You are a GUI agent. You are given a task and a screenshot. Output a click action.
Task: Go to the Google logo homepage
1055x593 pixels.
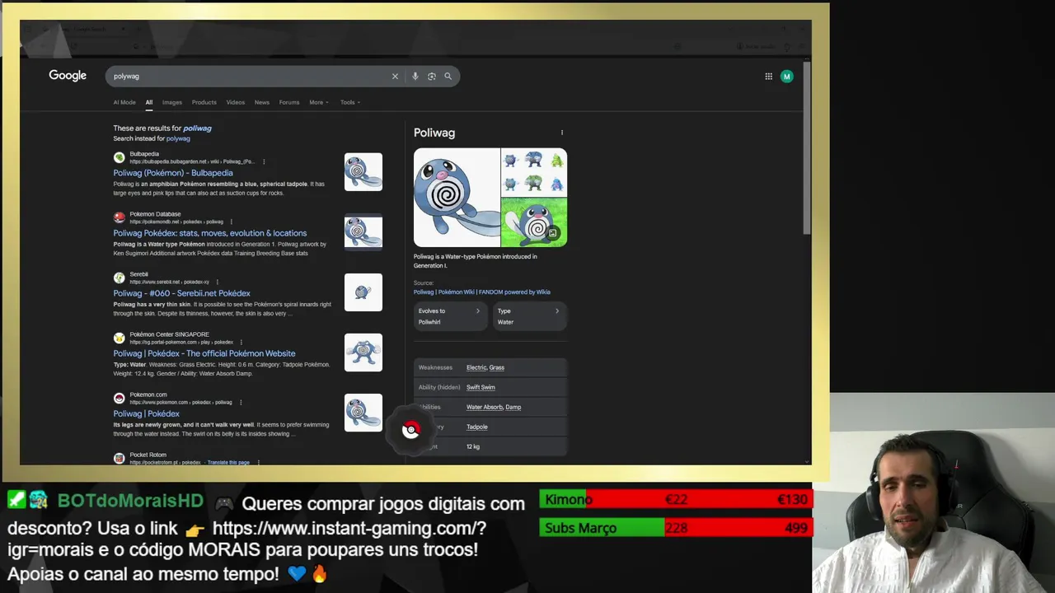click(x=68, y=76)
